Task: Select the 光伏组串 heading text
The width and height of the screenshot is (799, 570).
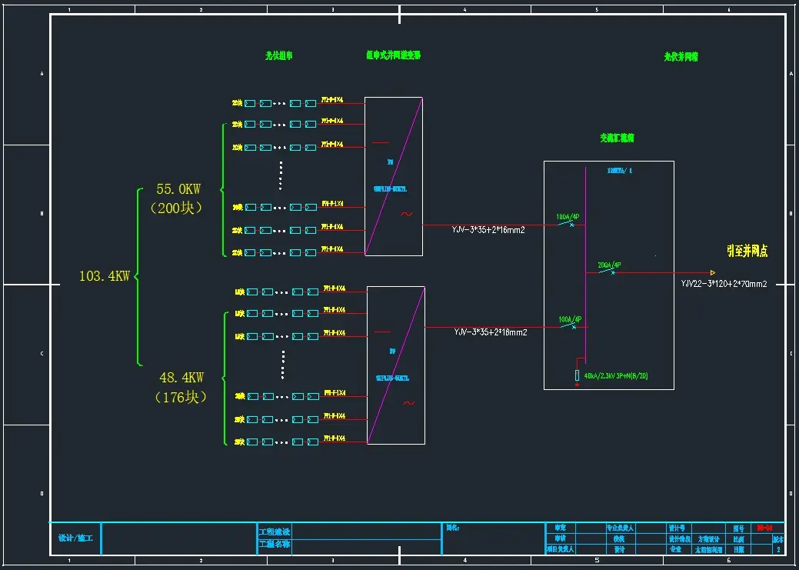Action: point(278,55)
